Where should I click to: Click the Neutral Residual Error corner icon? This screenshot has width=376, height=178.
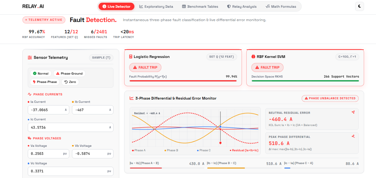353,112
